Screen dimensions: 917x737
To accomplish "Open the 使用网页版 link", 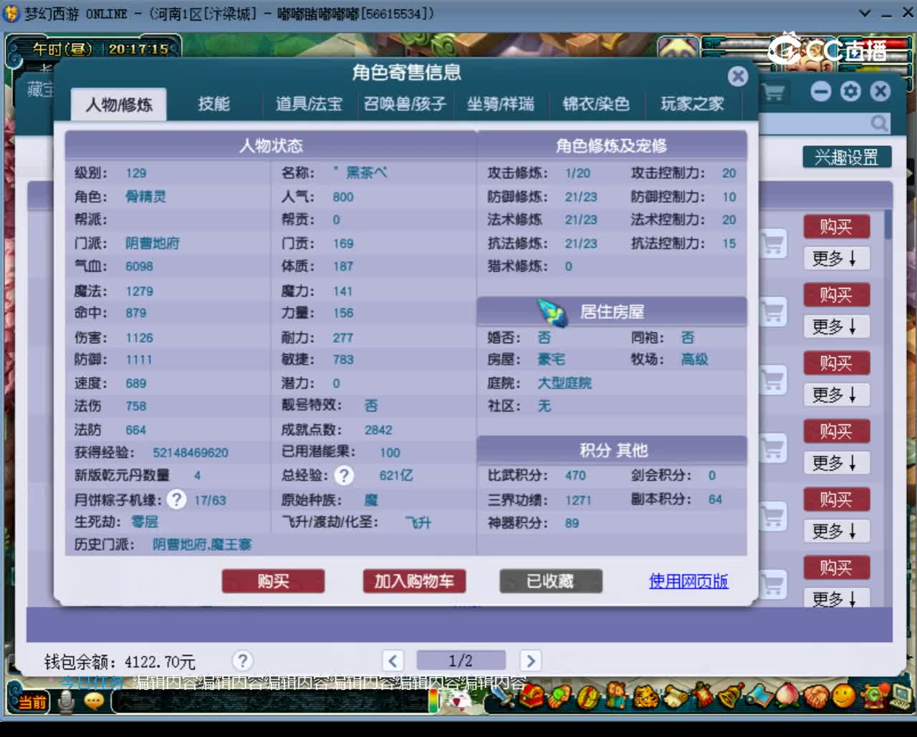I will tap(688, 581).
